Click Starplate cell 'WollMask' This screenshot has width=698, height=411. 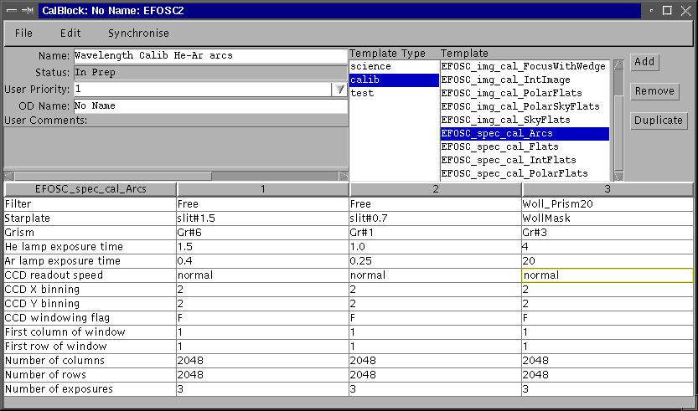608,218
